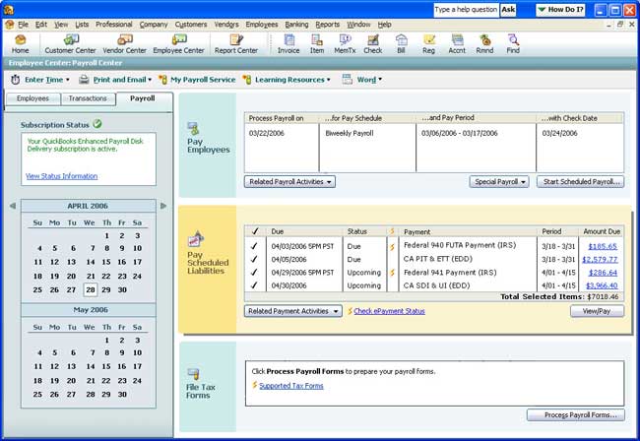The width and height of the screenshot is (640, 441).
Task: Open Related Payment Activities dropdown
Action: click(293, 311)
